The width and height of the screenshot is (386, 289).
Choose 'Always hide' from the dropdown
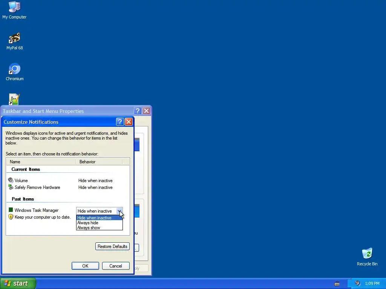click(x=100, y=223)
